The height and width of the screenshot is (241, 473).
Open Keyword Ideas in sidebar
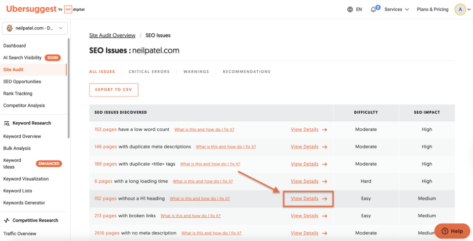click(x=12, y=164)
